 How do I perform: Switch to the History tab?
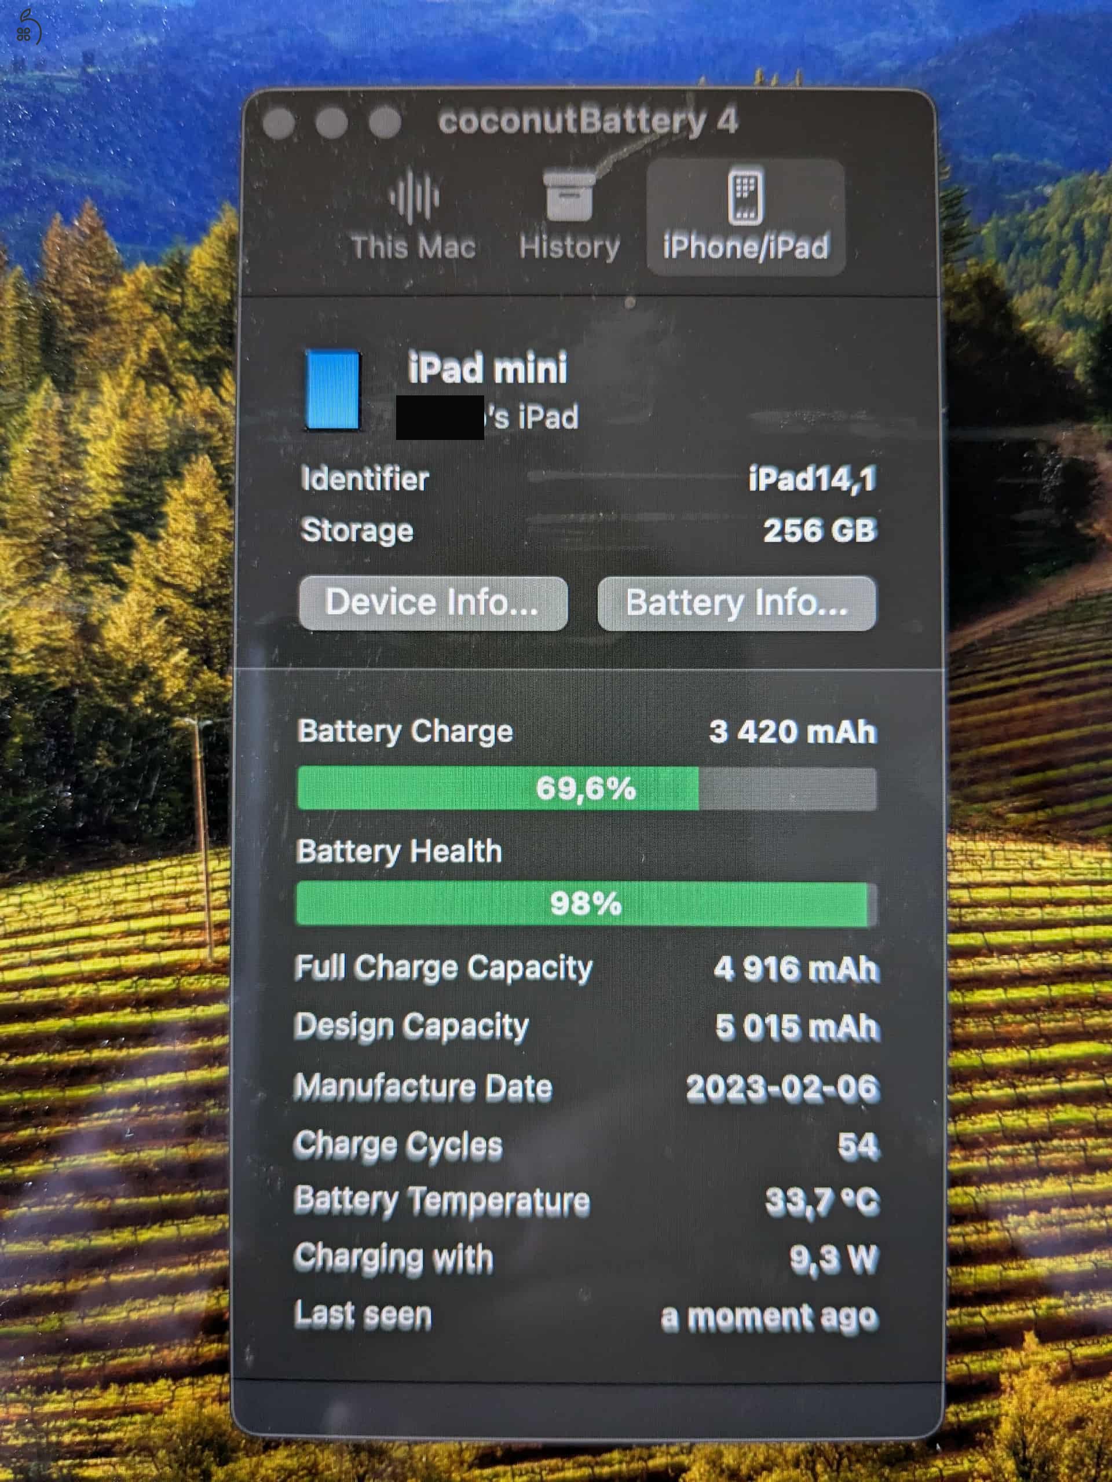pos(569,216)
